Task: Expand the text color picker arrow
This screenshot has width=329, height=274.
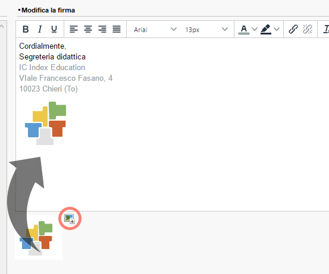Action: pos(255,29)
